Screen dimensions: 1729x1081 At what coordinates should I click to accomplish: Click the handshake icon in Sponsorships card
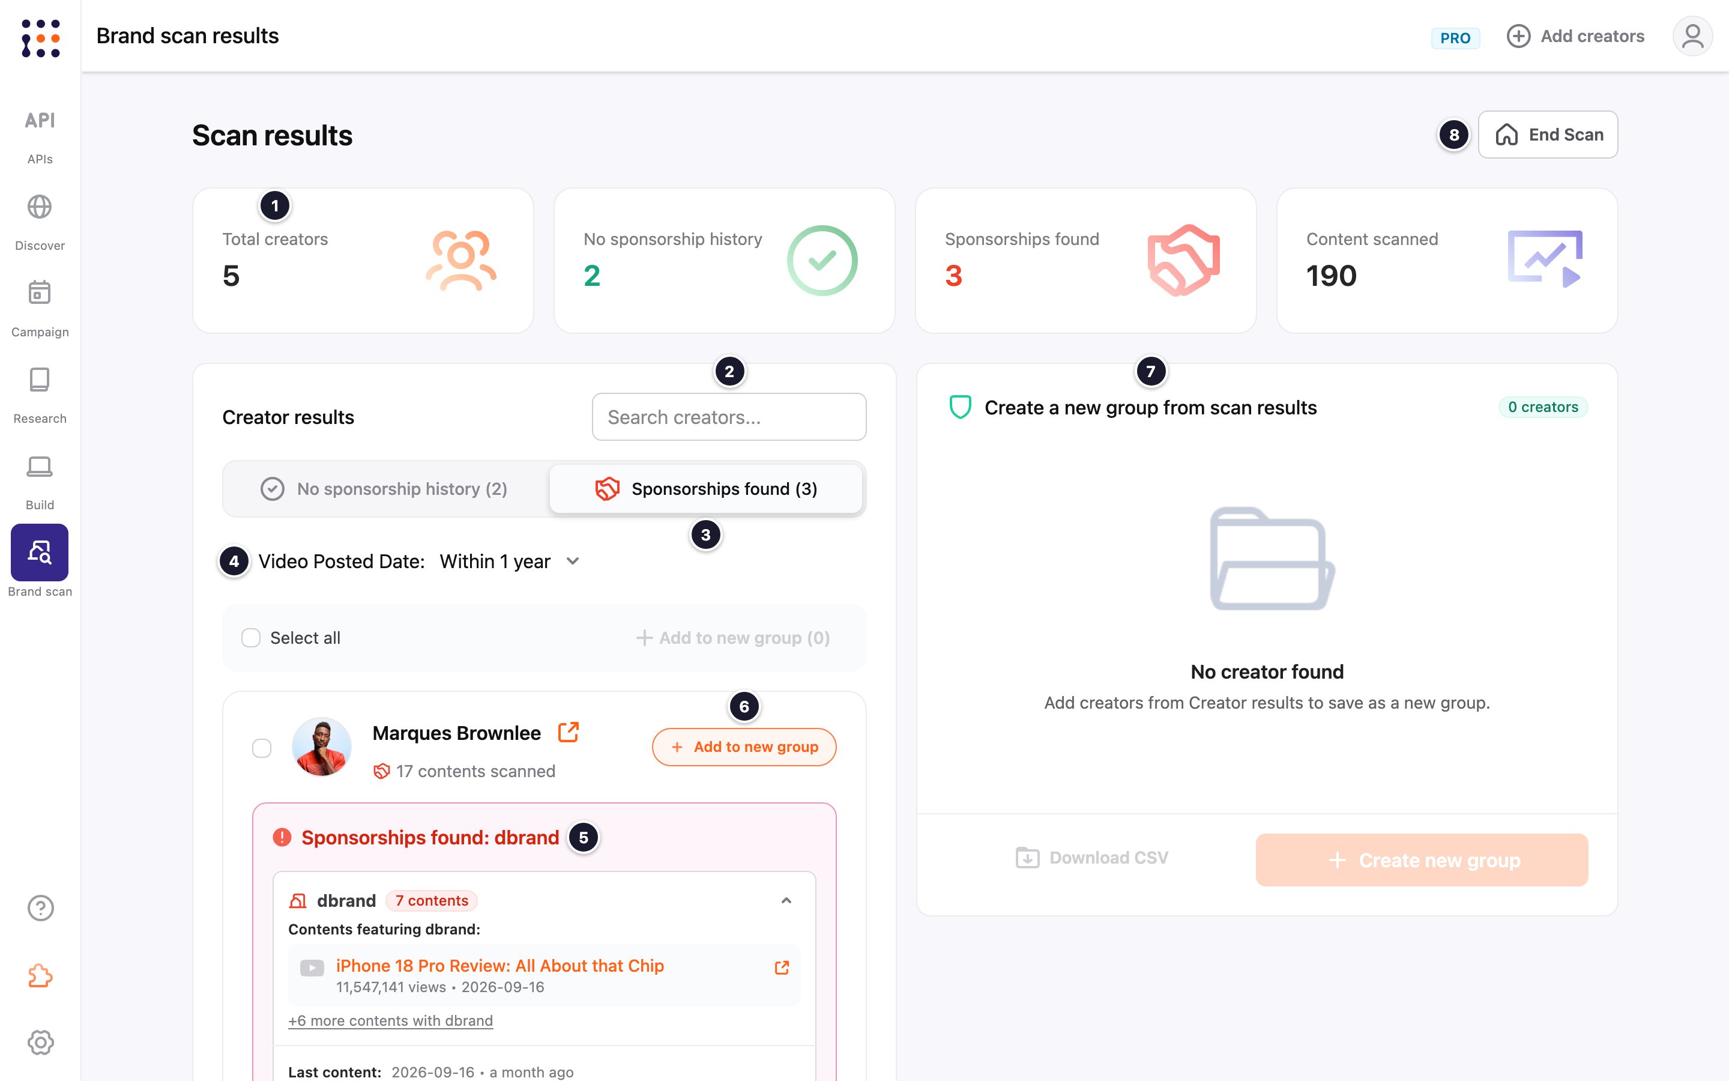1183,260
